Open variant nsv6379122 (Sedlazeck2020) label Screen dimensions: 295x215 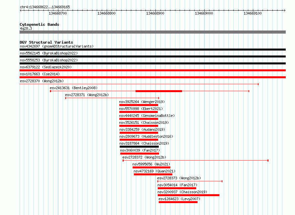(46, 67)
